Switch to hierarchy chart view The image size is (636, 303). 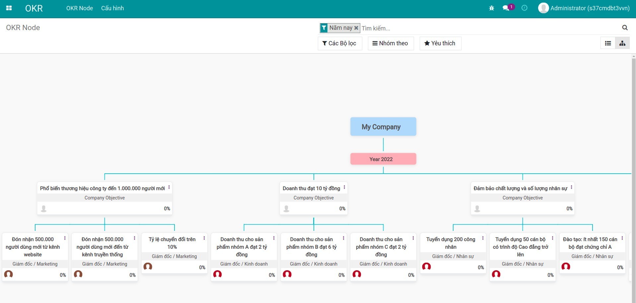click(x=622, y=43)
